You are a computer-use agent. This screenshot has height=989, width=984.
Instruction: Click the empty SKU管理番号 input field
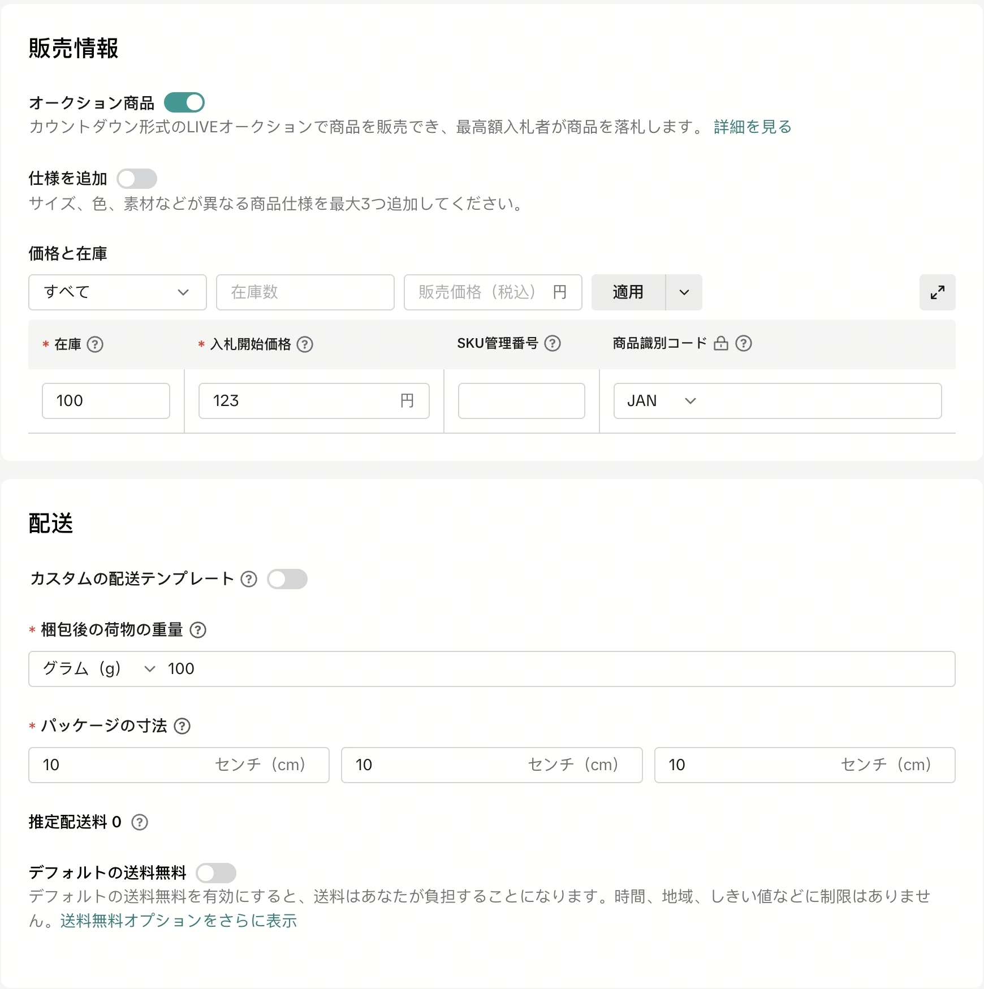pyautogui.click(x=521, y=401)
